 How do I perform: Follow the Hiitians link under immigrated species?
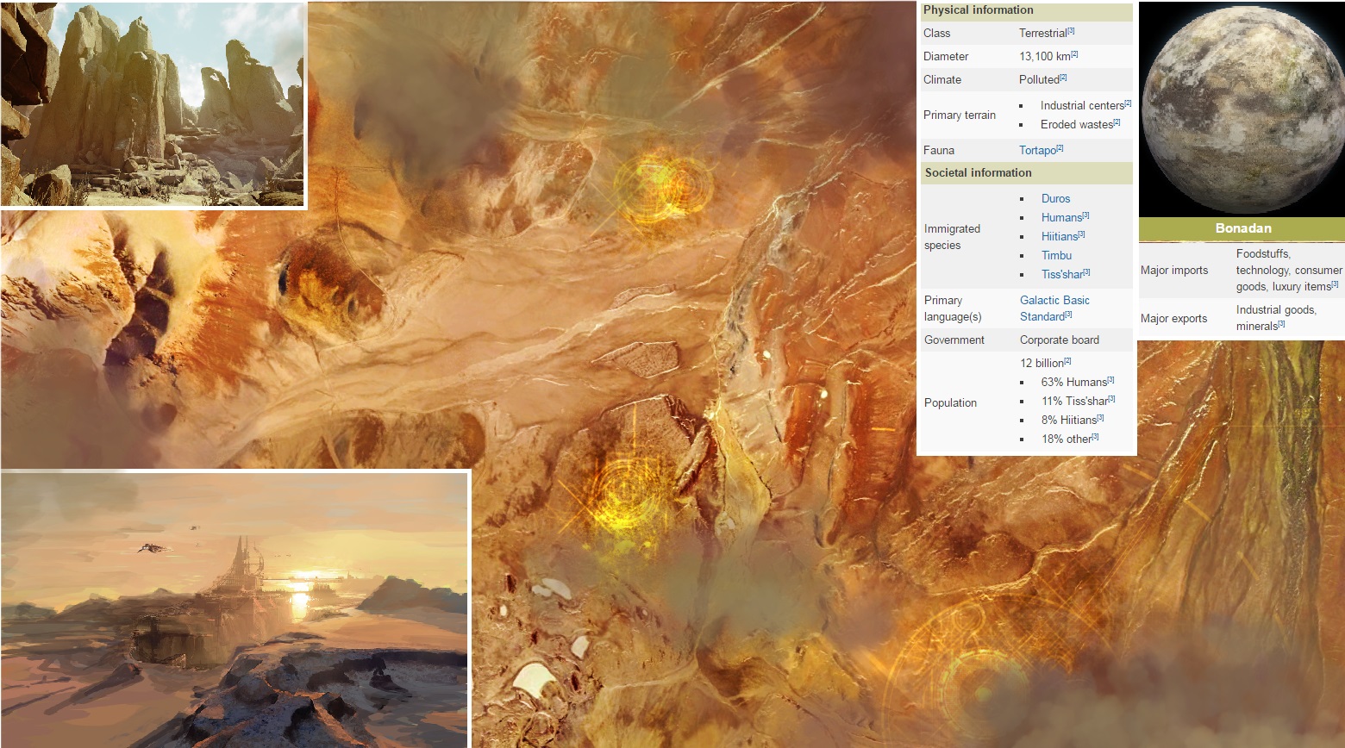tap(1059, 237)
